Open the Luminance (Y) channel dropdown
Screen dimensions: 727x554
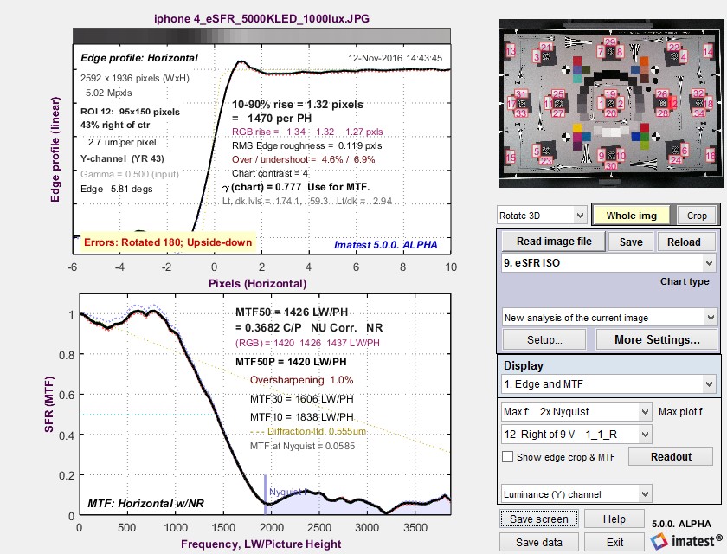tap(576, 494)
